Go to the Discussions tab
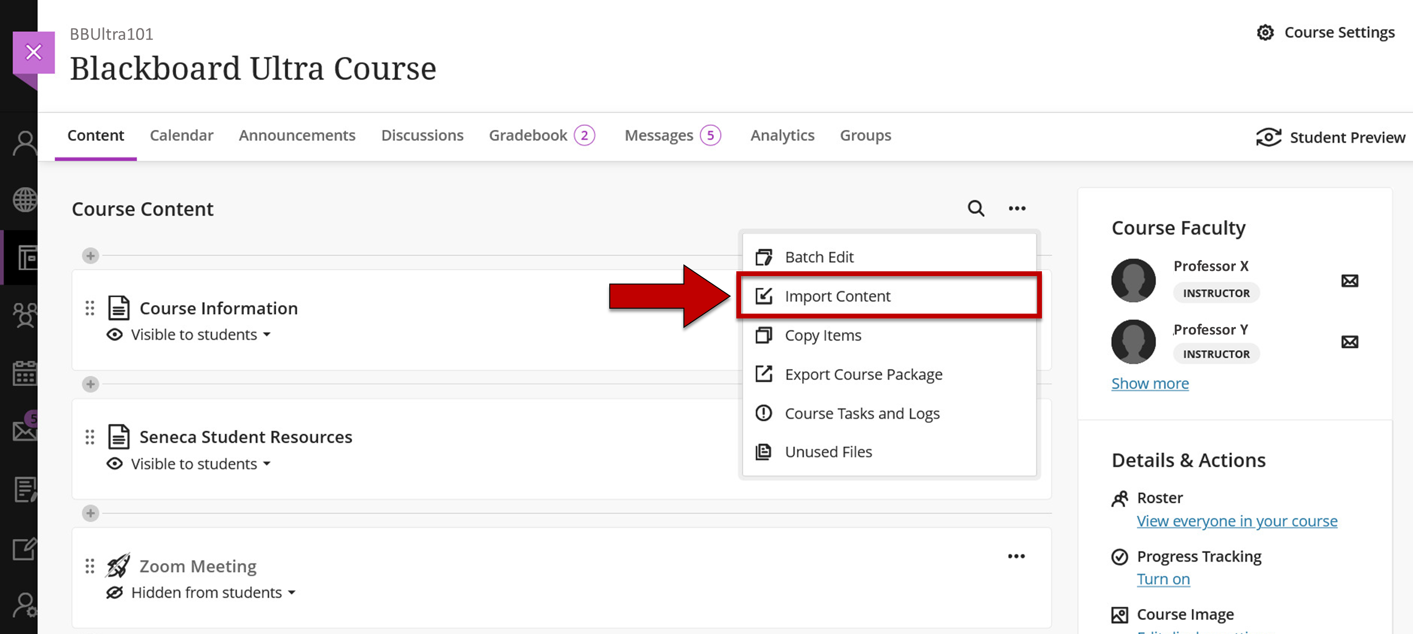This screenshot has width=1413, height=634. 422,136
